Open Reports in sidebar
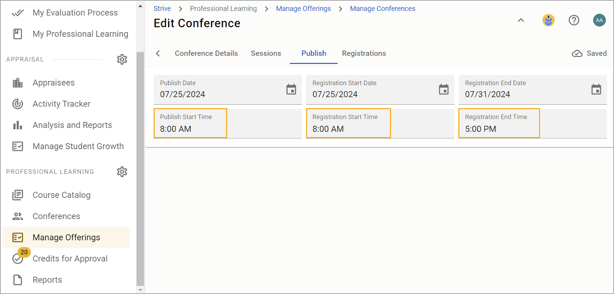Viewport: 614px width, 294px height. point(66,280)
